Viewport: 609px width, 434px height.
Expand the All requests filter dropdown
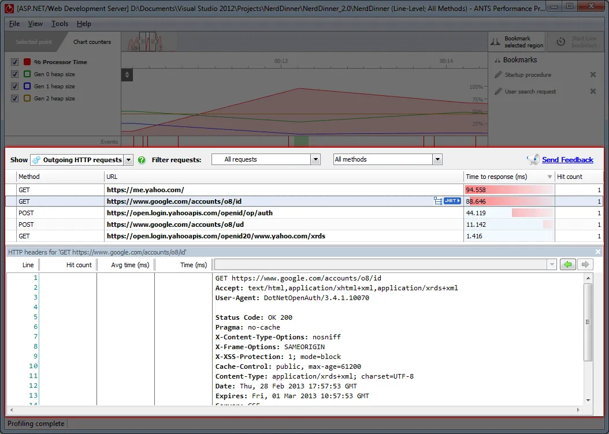coord(315,160)
